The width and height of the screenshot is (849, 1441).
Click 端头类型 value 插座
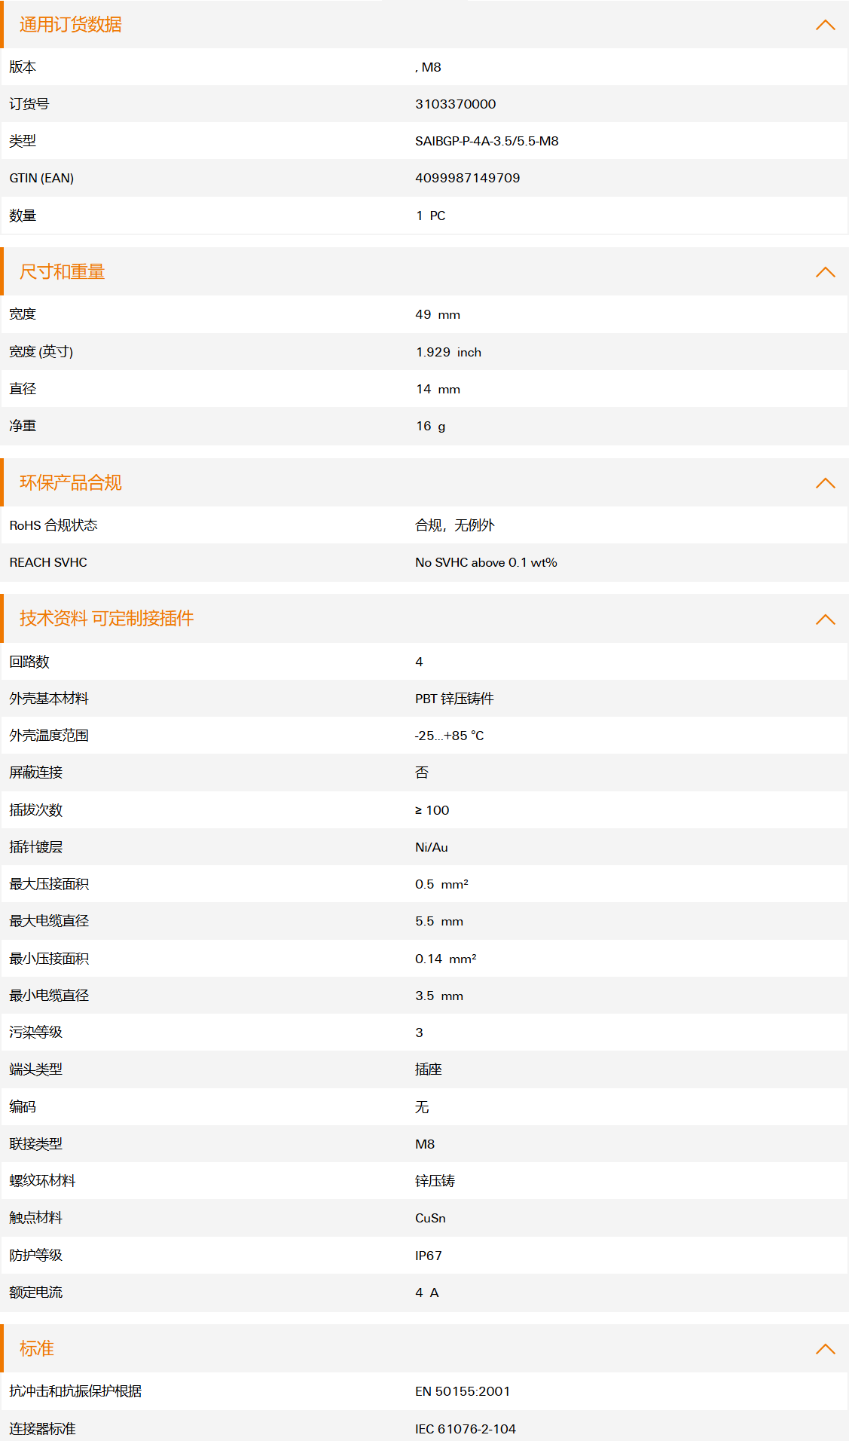429,1069
